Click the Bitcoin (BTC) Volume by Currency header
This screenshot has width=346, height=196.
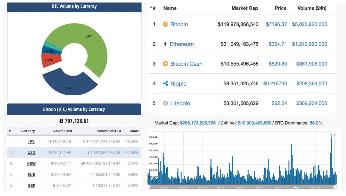pos(74,109)
